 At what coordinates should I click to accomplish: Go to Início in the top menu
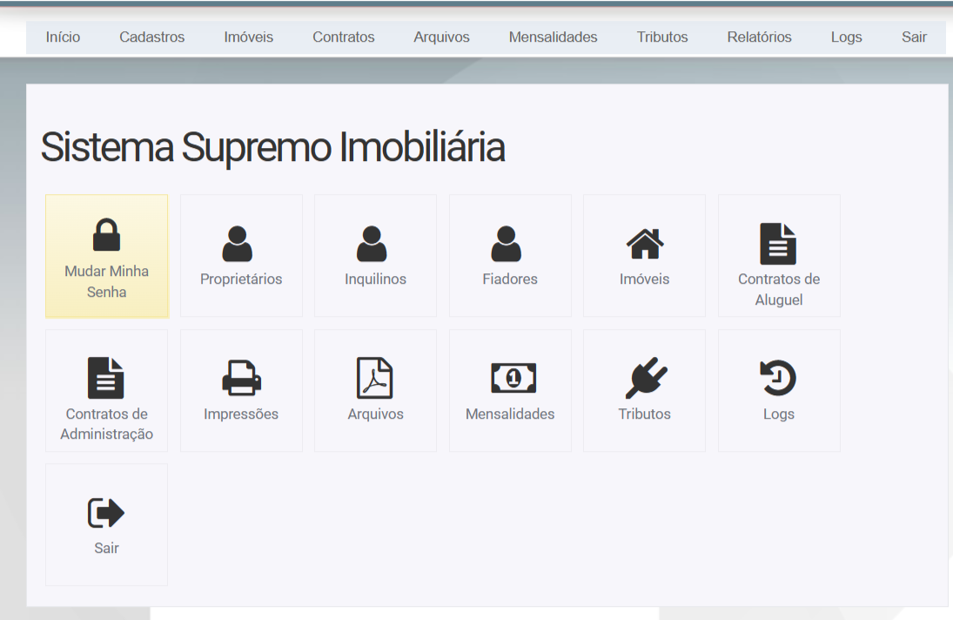coord(63,37)
